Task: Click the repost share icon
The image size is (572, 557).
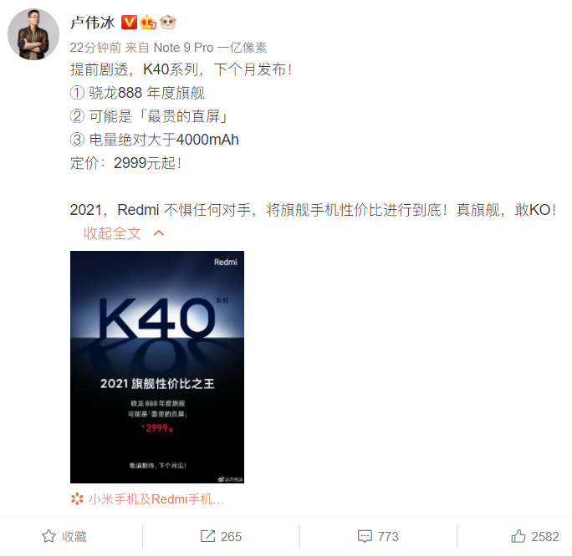Action: [208, 536]
